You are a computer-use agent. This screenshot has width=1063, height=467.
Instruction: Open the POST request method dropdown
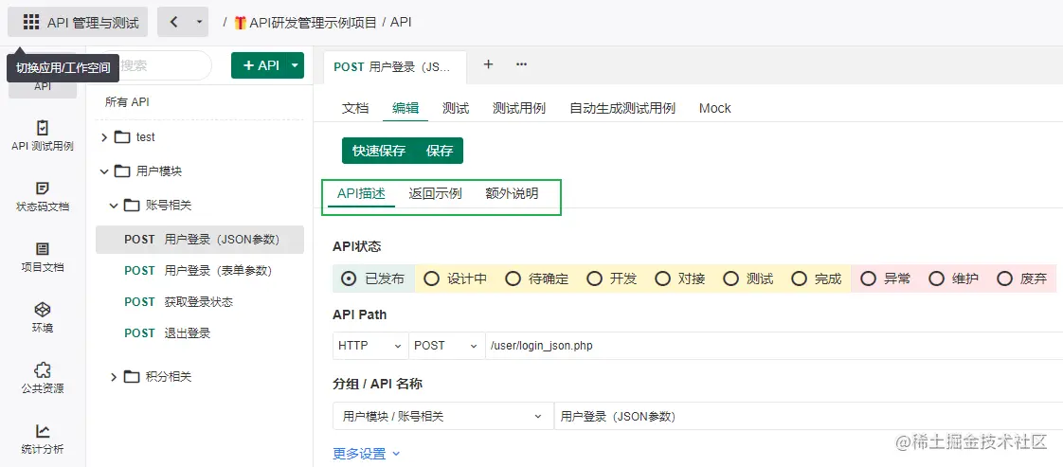(x=447, y=346)
